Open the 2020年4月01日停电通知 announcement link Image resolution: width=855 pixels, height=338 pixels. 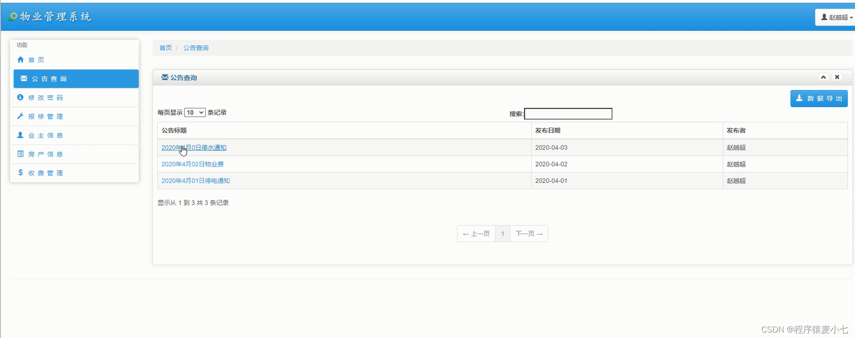coord(196,181)
